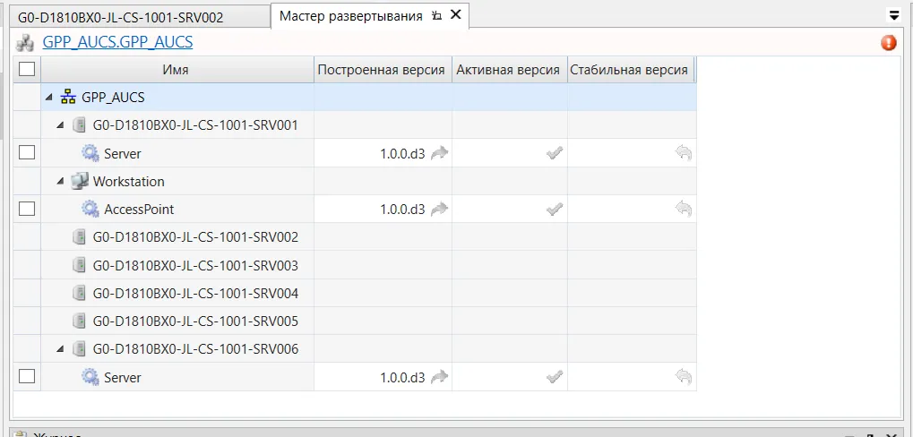Click the red error indicator icon

889,42
